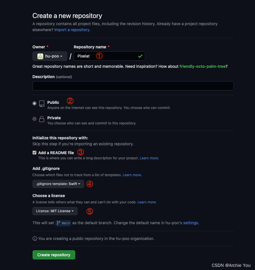Click the book icon next to Public
This screenshot has height=270, width=255.
coord(41,104)
